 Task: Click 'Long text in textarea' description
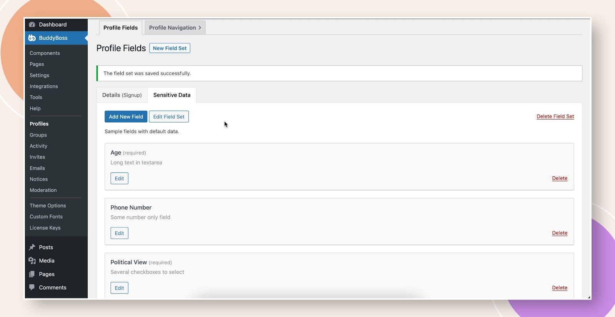click(x=136, y=163)
